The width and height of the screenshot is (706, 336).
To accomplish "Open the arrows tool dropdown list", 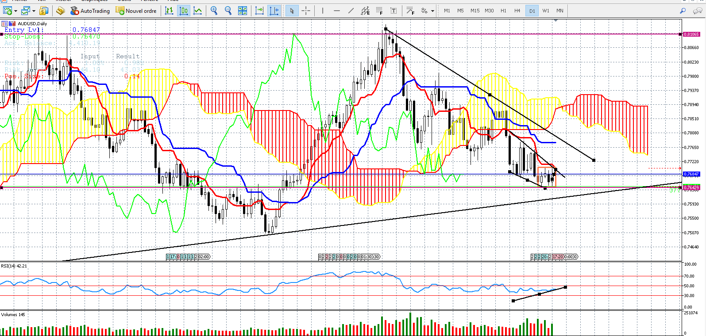I will 432,11.
